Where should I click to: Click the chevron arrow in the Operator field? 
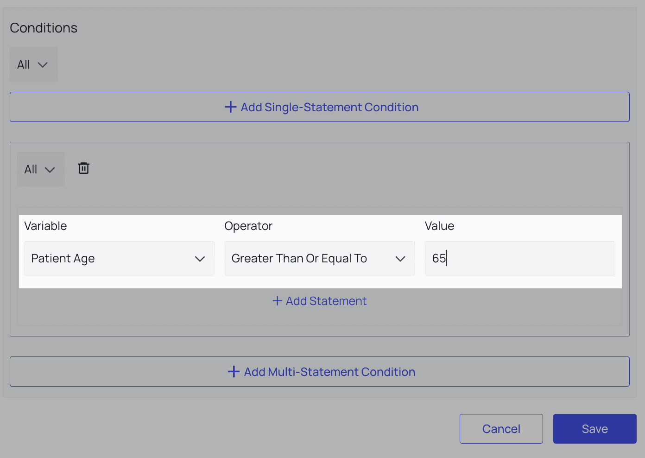(x=400, y=259)
